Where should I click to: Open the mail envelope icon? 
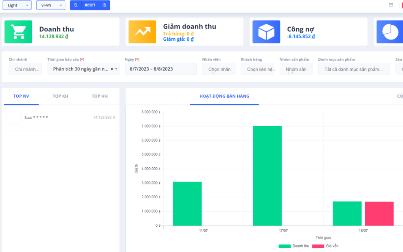point(391,5)
